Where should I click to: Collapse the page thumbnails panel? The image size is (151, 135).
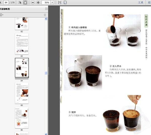46,9
